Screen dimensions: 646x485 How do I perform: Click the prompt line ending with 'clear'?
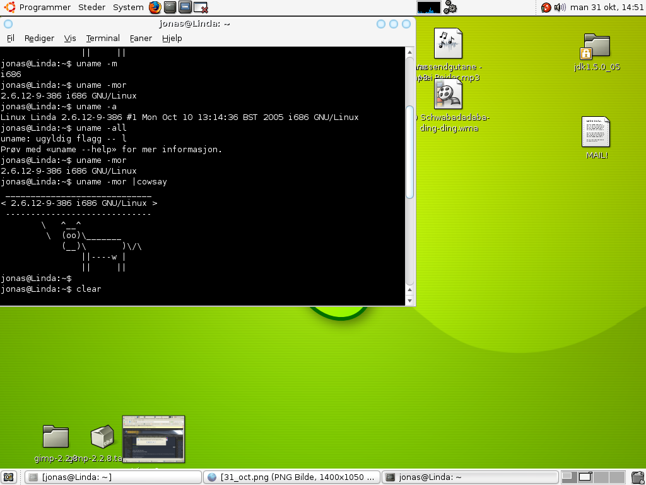tap(50, 289)
